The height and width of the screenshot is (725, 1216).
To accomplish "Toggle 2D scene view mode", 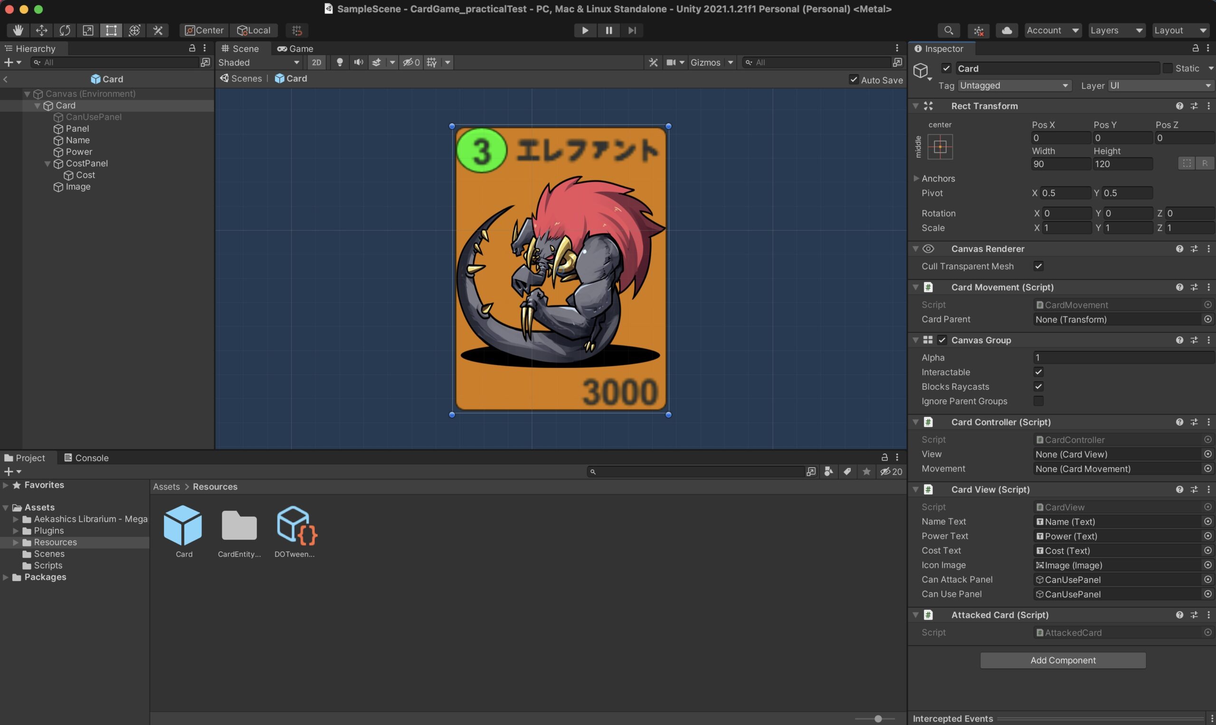I will point(316,62).
